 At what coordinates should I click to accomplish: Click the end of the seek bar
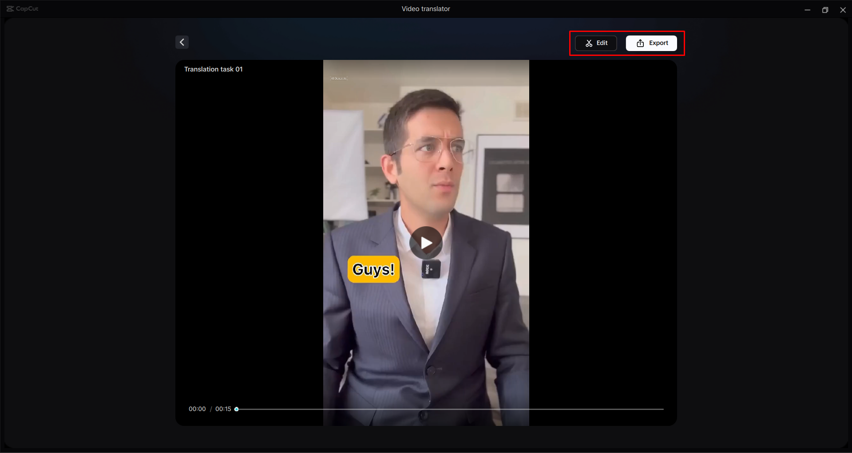662,409
